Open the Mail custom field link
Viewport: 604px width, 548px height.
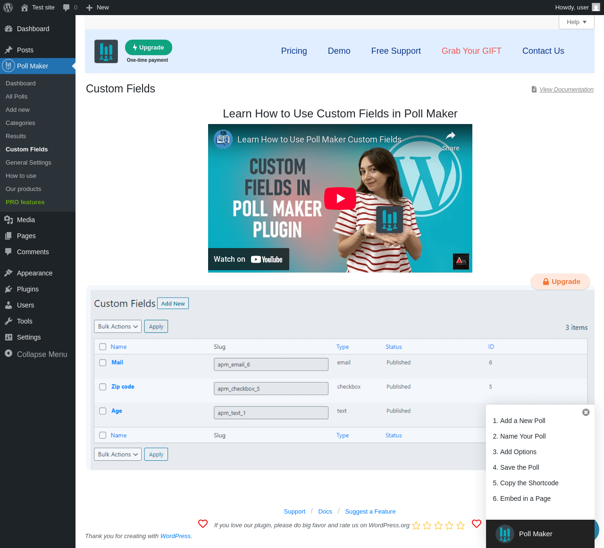(117, 362)
